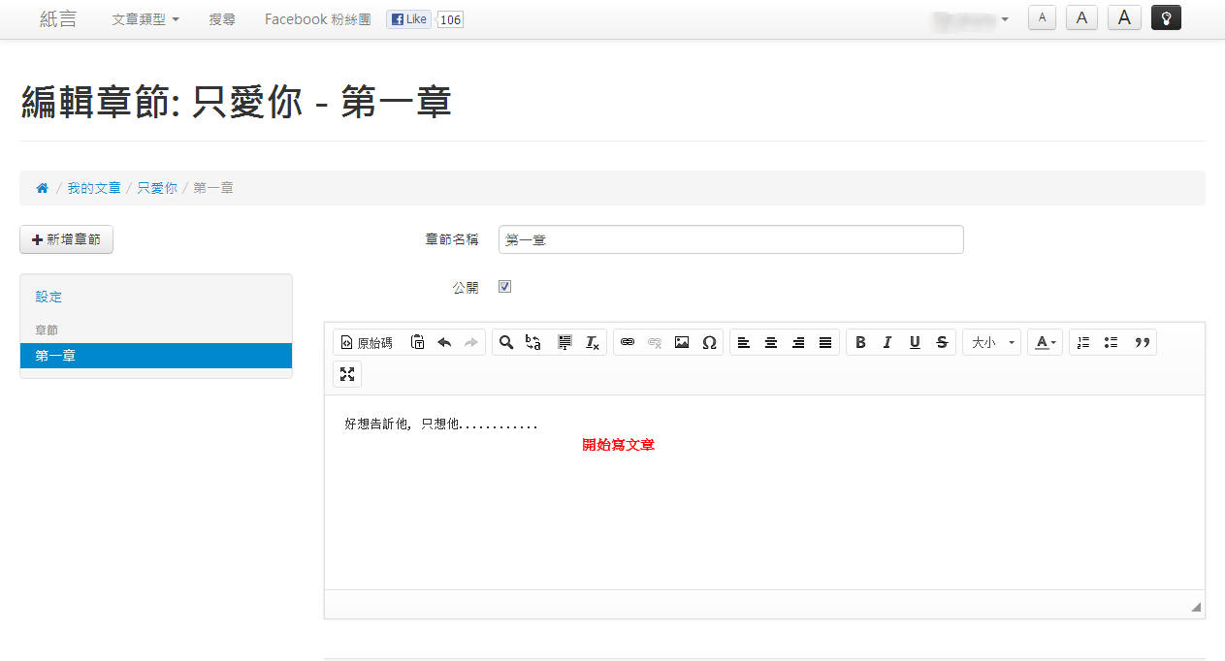This screenshot has width=1225, height=661.
Task: Click the 新增章節 button
Action: click(66, 239)
